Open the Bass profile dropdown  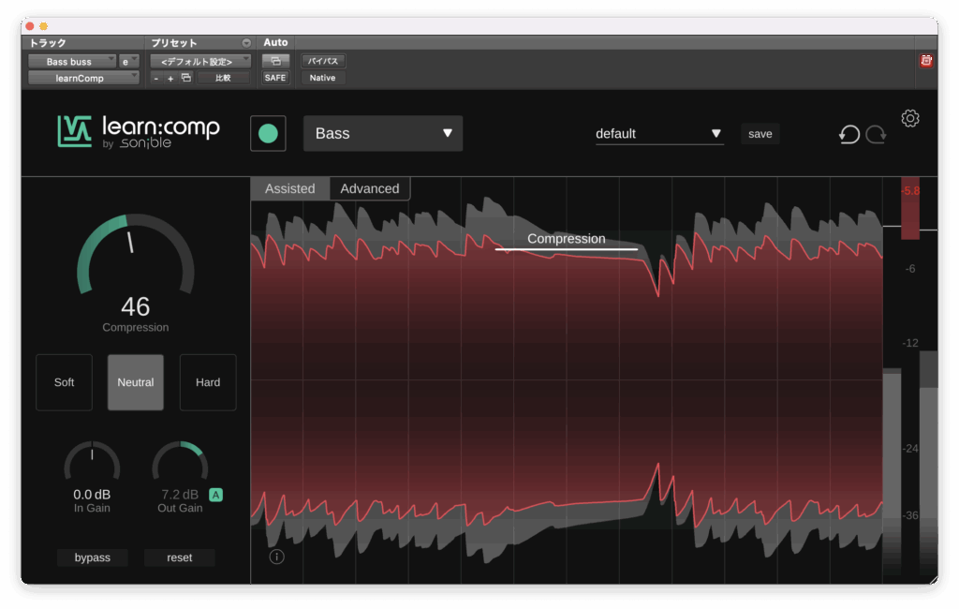[x=383, y=133]
